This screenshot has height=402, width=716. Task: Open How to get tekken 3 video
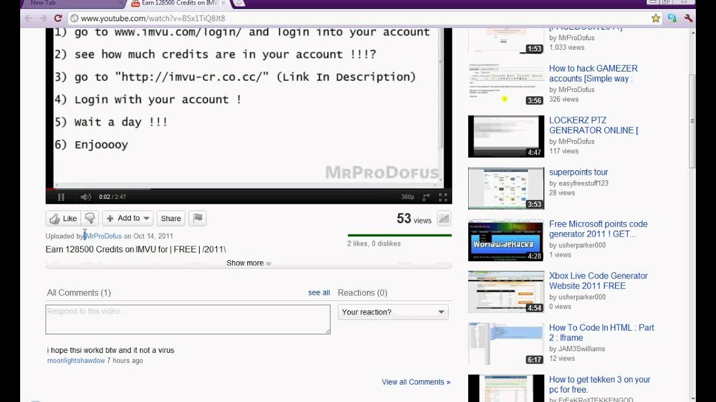point(600,385)
